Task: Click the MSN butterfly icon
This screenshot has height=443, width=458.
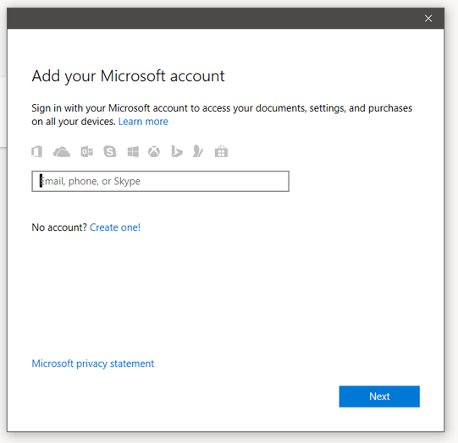Action: (x=198, y=151)
